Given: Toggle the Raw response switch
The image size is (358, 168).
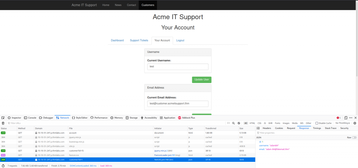Looking at the screenshot, I should click(x=354, y=137).
